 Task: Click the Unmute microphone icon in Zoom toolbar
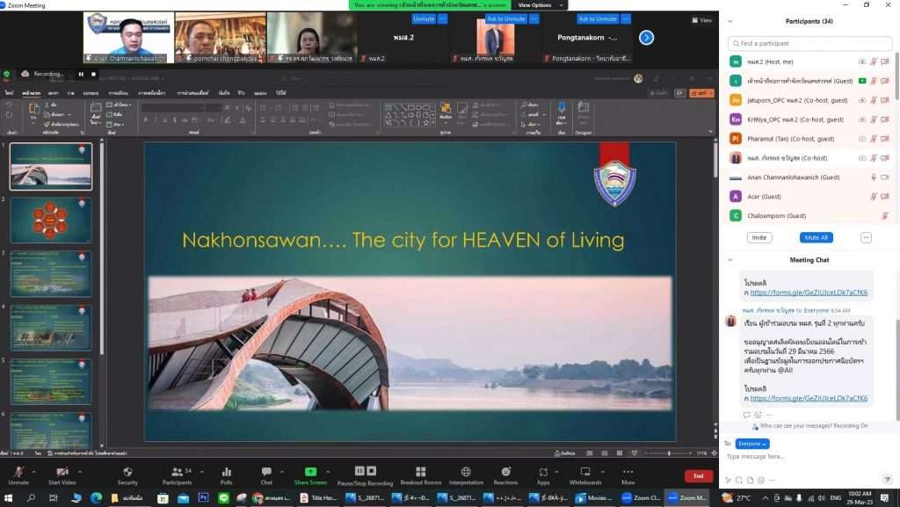(18, 472)
